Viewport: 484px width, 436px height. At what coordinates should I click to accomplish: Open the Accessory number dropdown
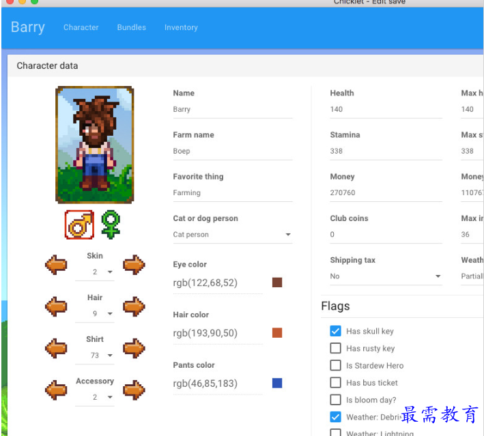(95, 397)
